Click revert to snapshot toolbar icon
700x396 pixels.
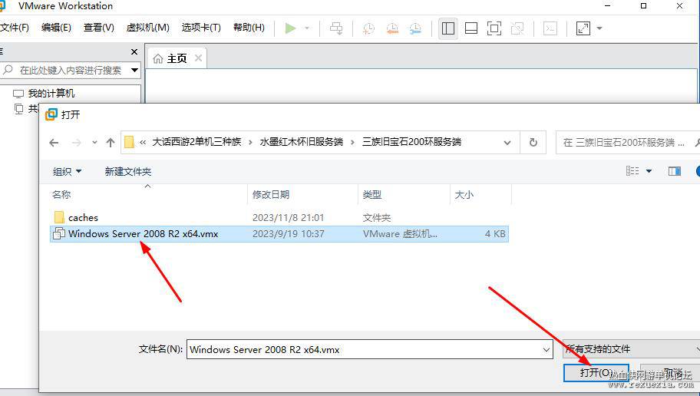click(x=392, y=28)
